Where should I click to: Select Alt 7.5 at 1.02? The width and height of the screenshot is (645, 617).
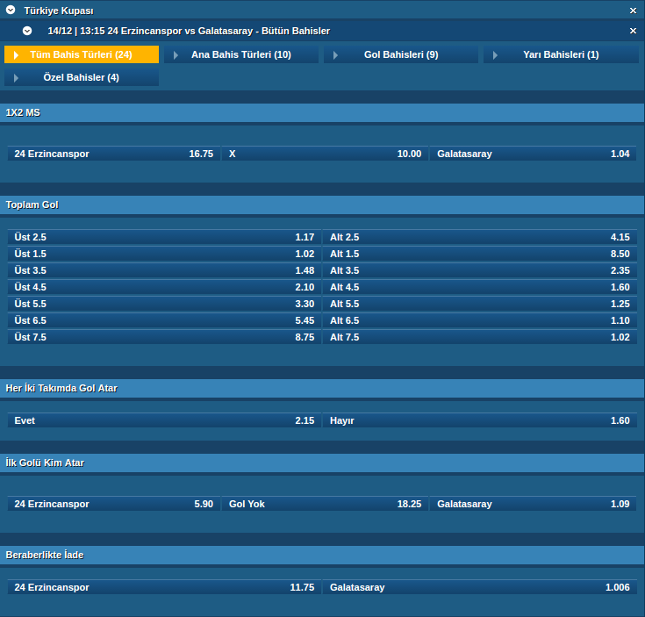[480, 337]
